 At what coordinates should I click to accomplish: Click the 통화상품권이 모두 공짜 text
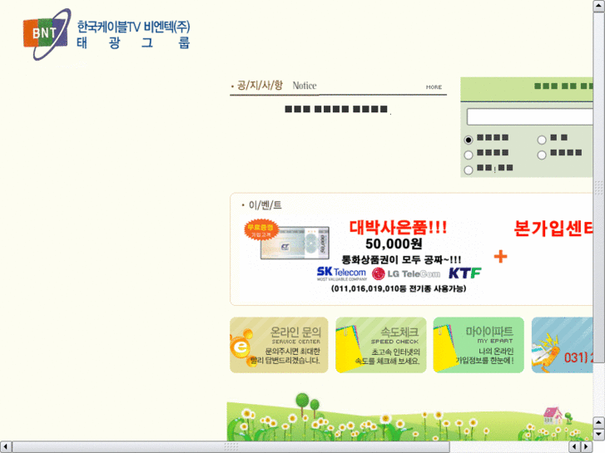pos(401,259)
